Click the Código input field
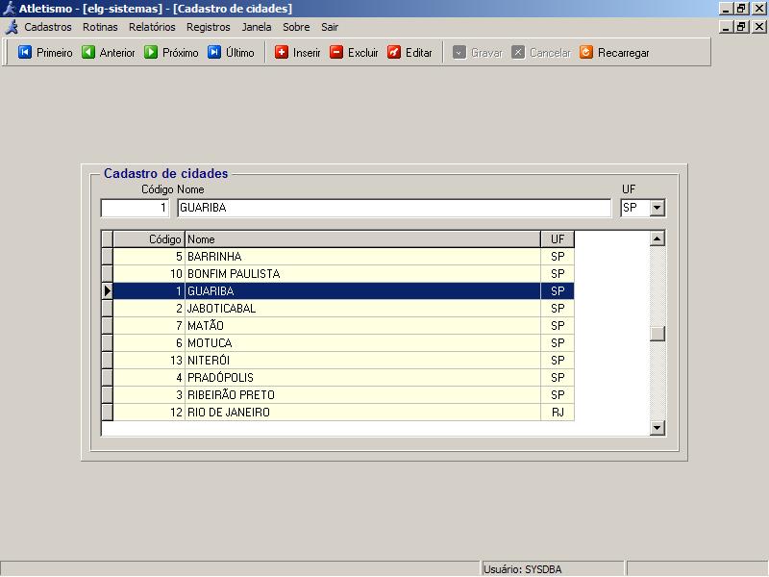This screenshot has height=577, width=769. [135, 208]
